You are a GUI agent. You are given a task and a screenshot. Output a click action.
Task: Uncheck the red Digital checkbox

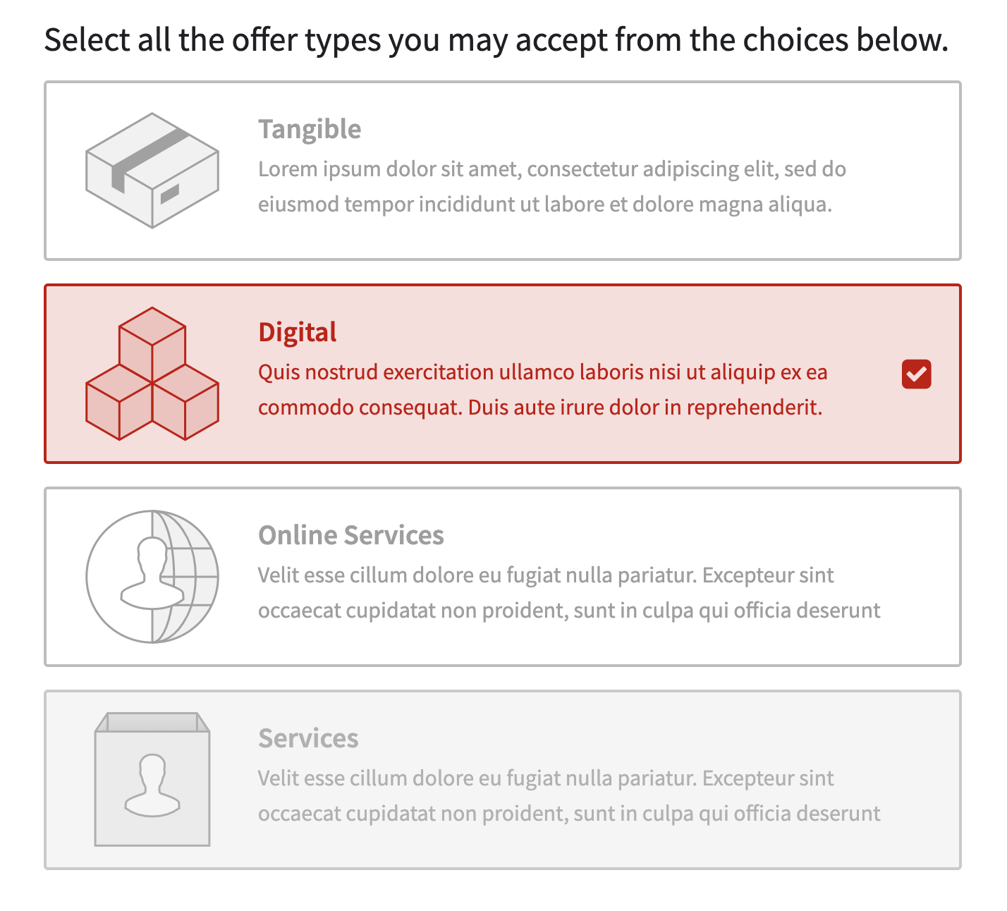(916, 374)
